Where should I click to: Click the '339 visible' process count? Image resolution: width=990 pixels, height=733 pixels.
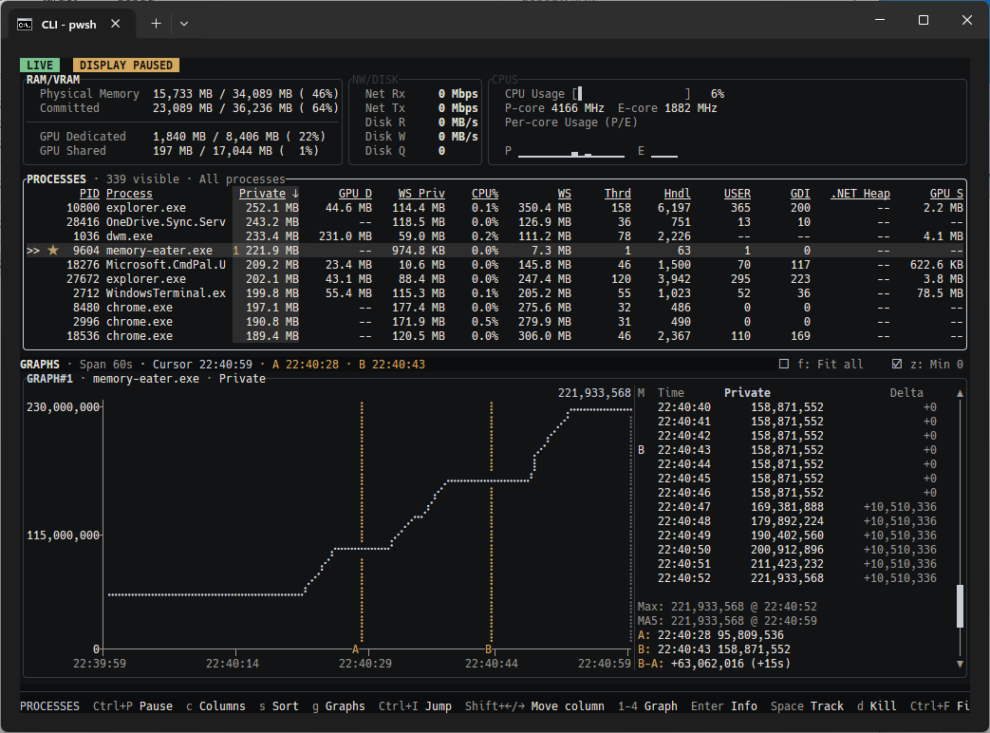pyautogui.click(x=142, y=179)
